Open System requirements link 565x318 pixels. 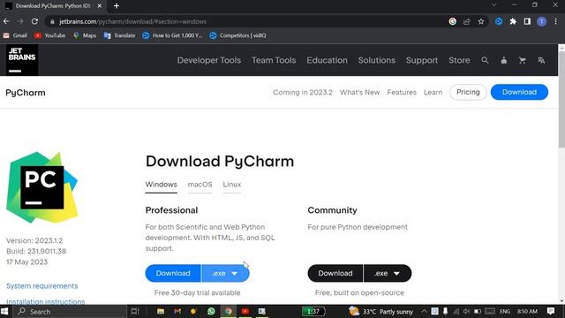(41, 286)
